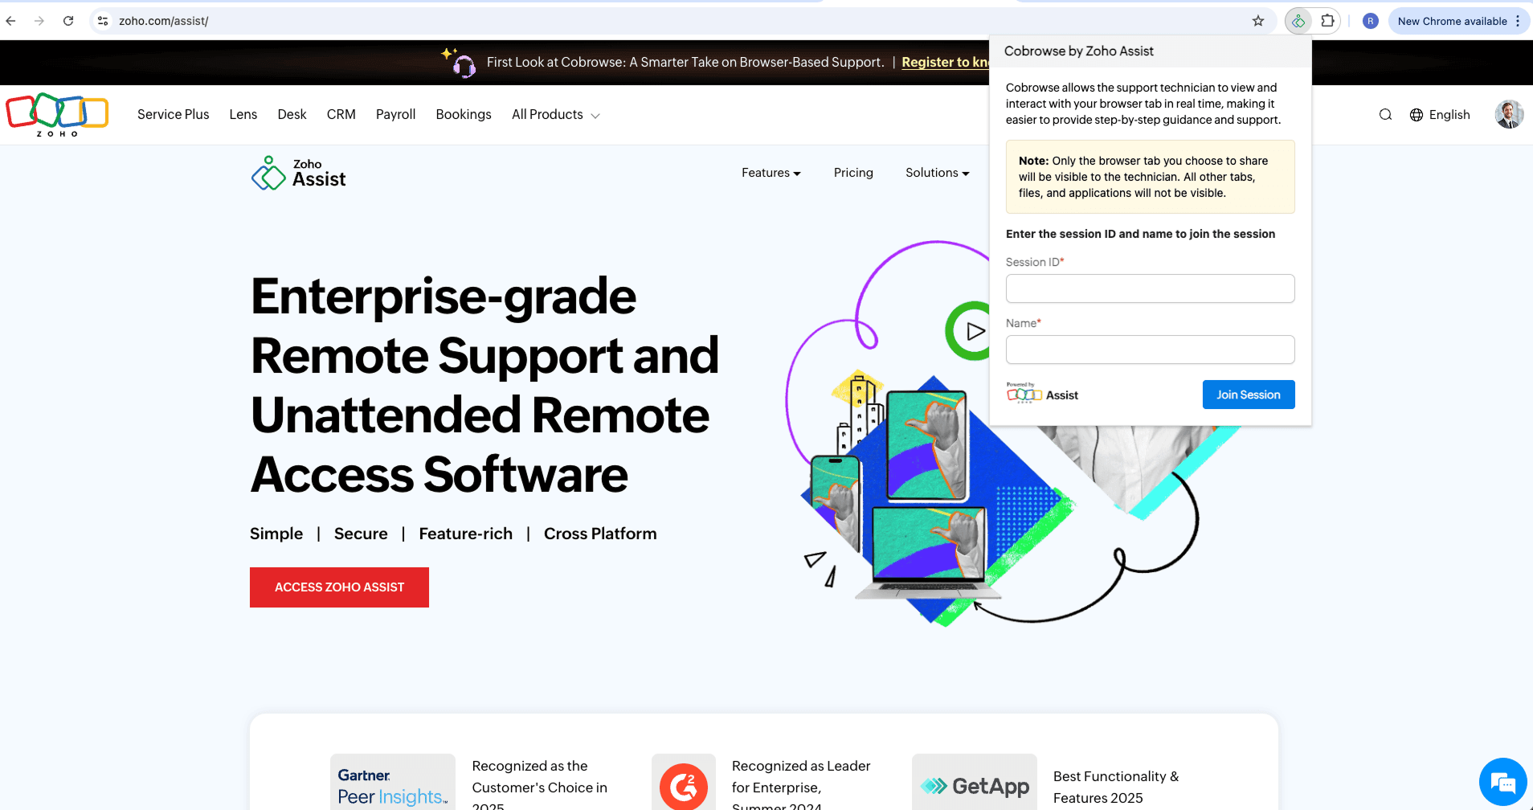
Task: Click the browser forward arrow
Action: tap(39, 21)
